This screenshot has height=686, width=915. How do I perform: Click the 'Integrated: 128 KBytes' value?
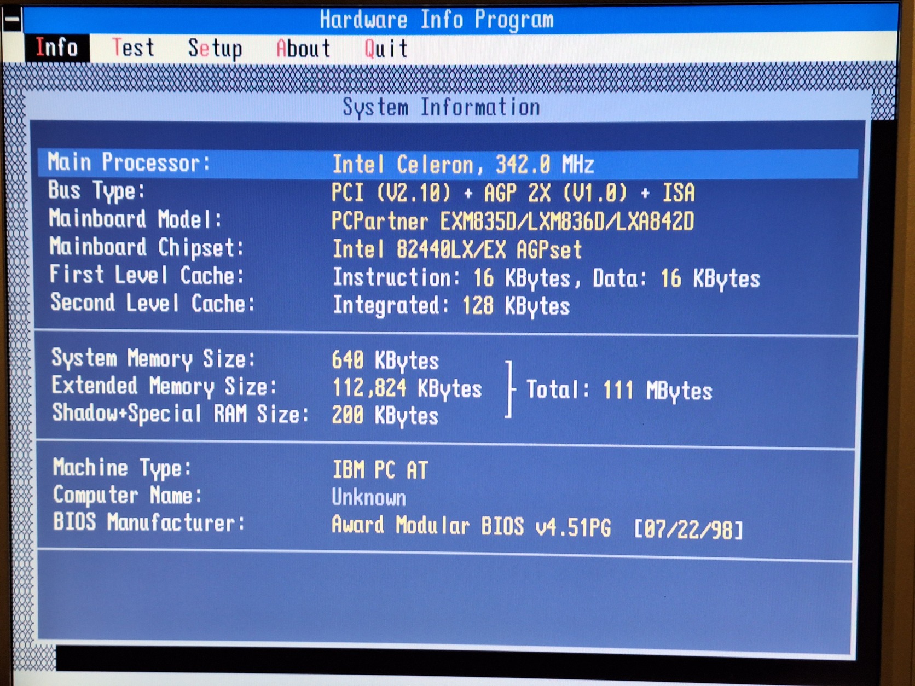(x=451, y=306)
